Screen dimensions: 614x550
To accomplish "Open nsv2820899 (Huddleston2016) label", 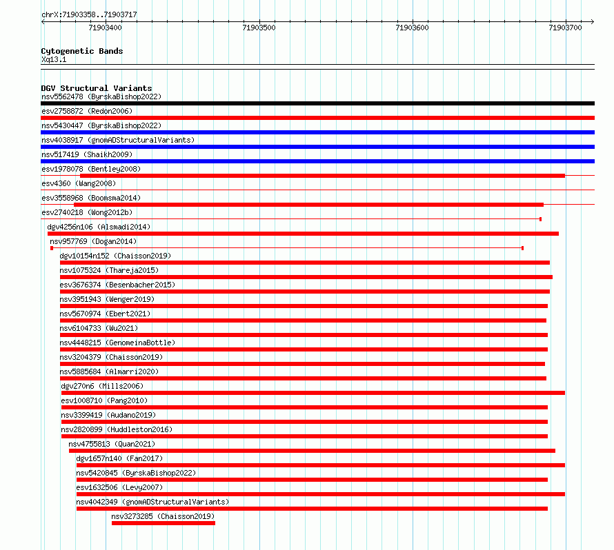I will click(x=117, y=429).
